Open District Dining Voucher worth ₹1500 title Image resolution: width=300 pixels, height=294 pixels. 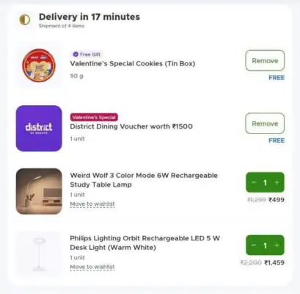tap(131, 126)
